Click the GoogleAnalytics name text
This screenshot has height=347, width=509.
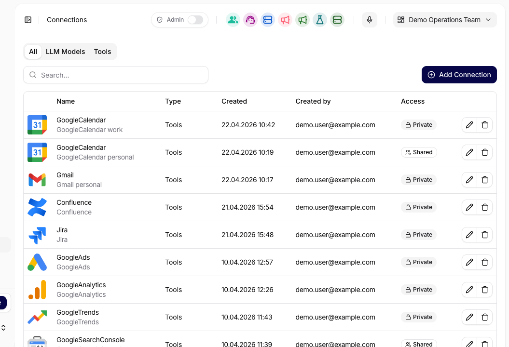[81, 285]
